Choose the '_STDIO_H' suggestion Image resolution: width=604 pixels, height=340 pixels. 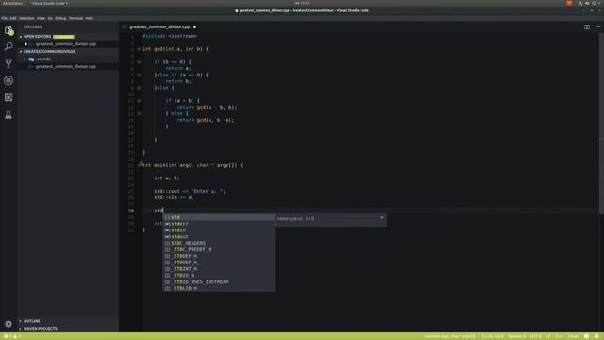click(219, 276)
